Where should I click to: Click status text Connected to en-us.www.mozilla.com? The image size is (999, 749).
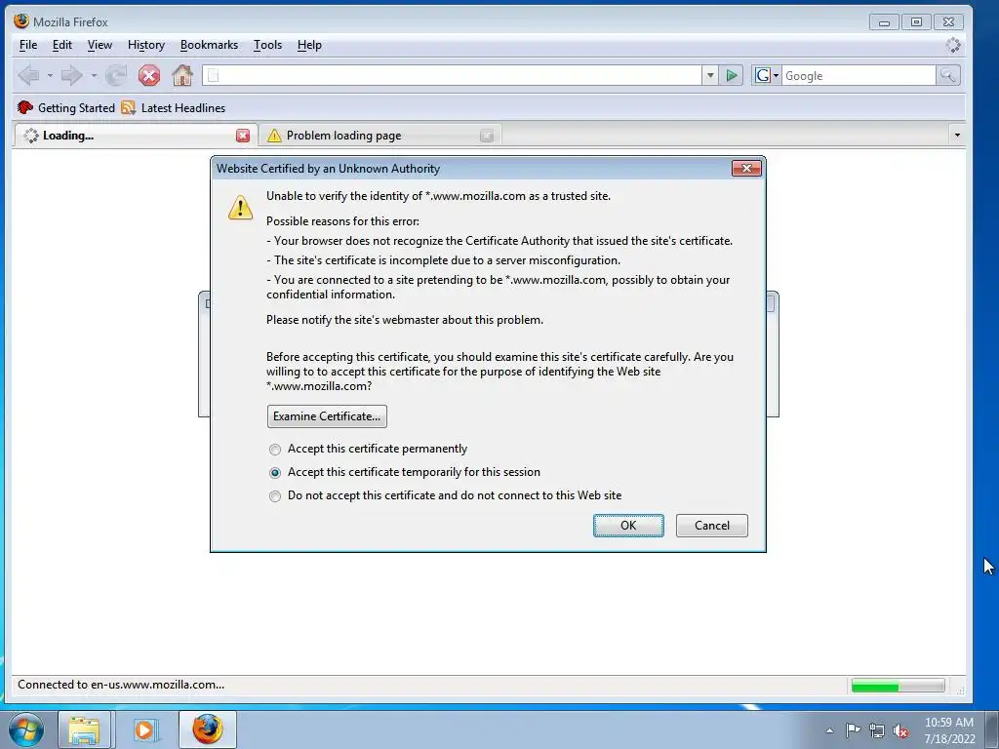(121, 685)
